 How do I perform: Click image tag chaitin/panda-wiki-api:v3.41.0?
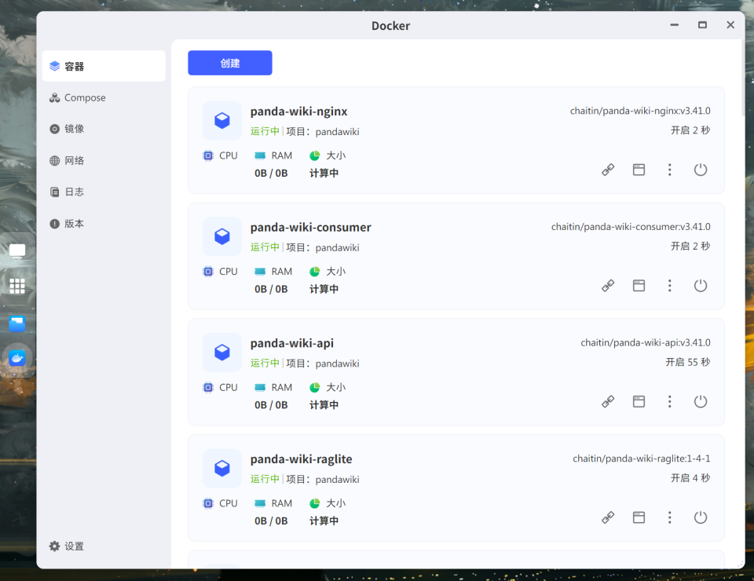coord(646,342)
